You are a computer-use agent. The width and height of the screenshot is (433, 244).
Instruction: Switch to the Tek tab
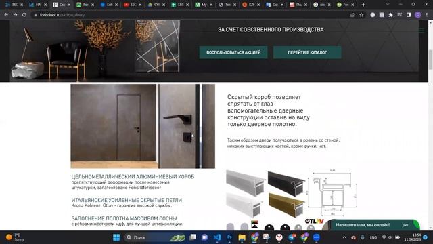pyautogui.click(x=227, y=5)
